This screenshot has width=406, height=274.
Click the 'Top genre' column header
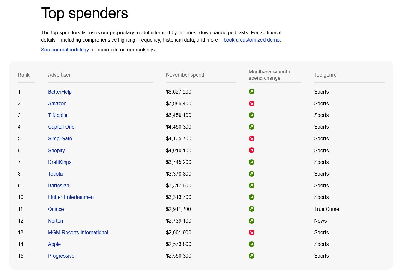click(x=325, y=75)
